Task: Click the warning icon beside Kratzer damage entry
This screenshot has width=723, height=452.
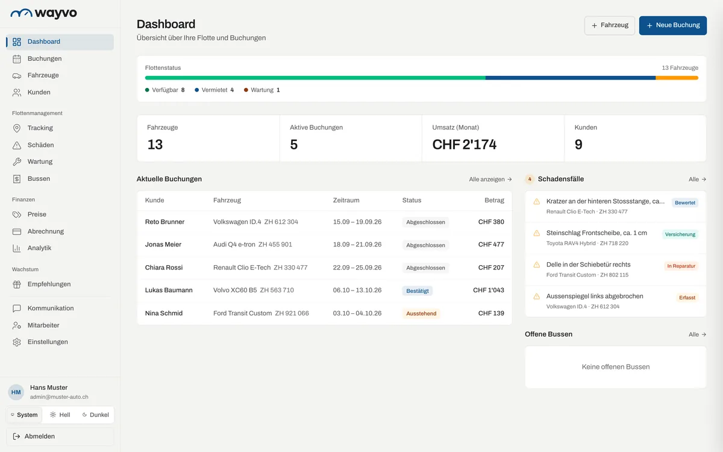Action: 537,201
